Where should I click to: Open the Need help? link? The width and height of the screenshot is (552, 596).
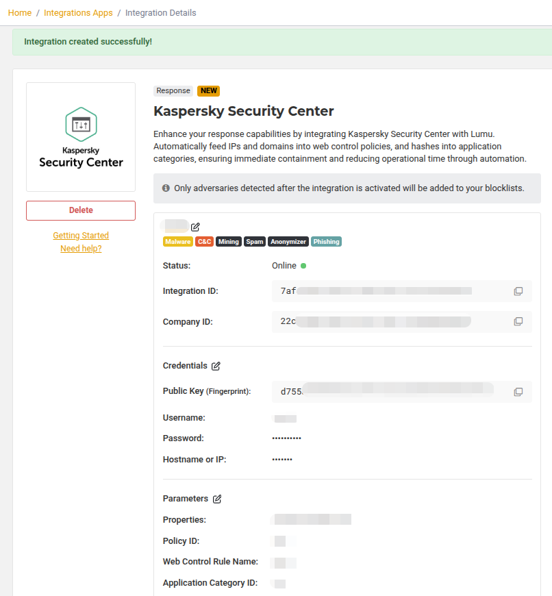[81, 249]
